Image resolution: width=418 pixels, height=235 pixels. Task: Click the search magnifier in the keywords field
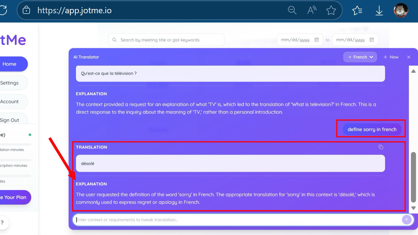114,40
